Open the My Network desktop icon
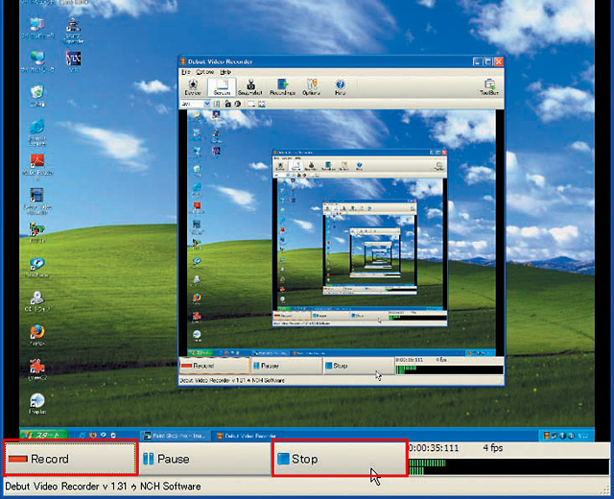The width and height of the screenshot is (614, 499). [x=37, y=61]
